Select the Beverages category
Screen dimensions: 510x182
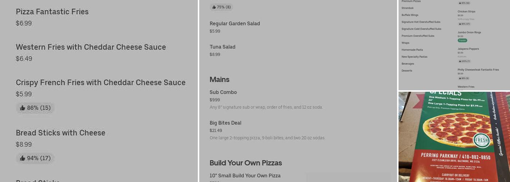click(x=408, y=64)
